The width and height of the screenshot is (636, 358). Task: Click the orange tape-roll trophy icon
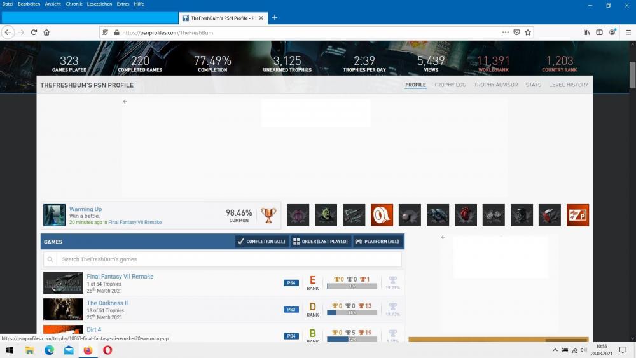pyautogui.click(x=382, y=215)
